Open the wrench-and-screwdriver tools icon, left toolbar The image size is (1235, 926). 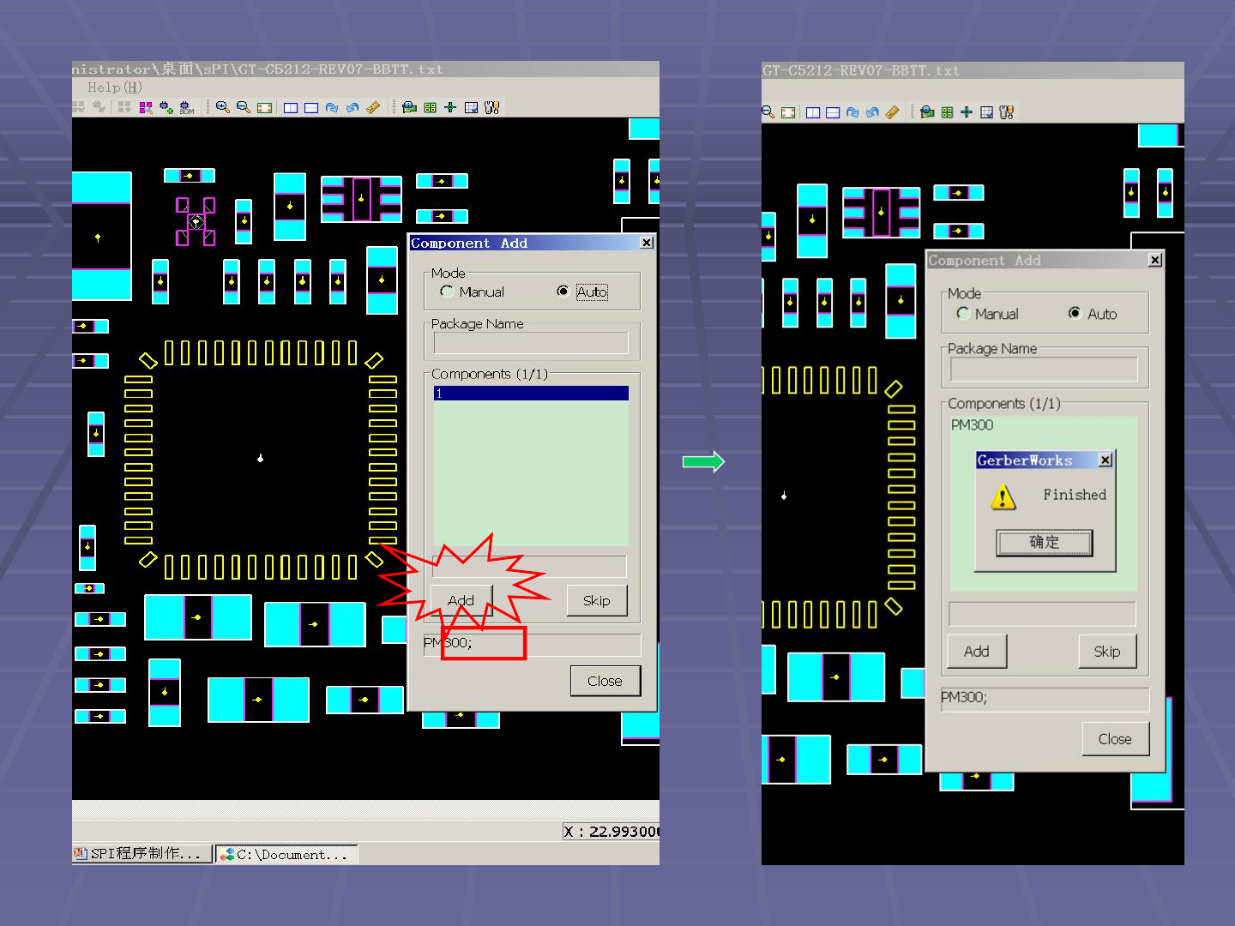pyautogui.click(x=491, y=107)
